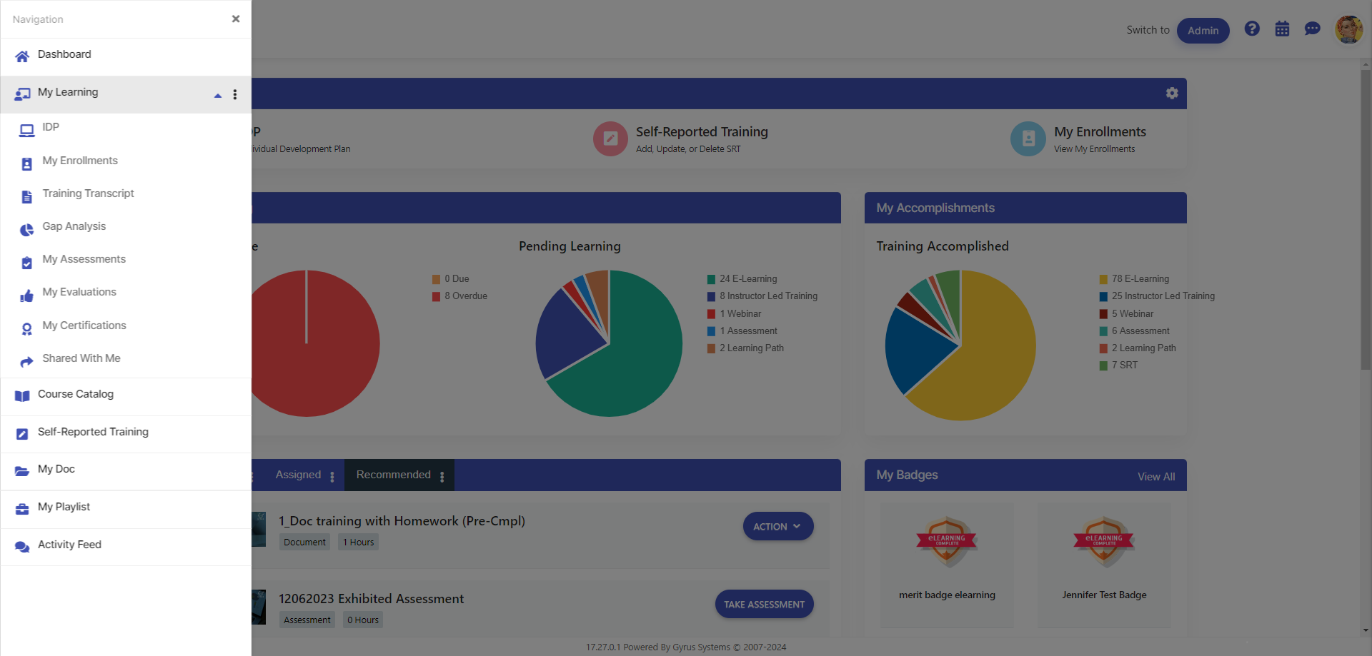
Task: Click View All badges link
Action: [1155, 477]
